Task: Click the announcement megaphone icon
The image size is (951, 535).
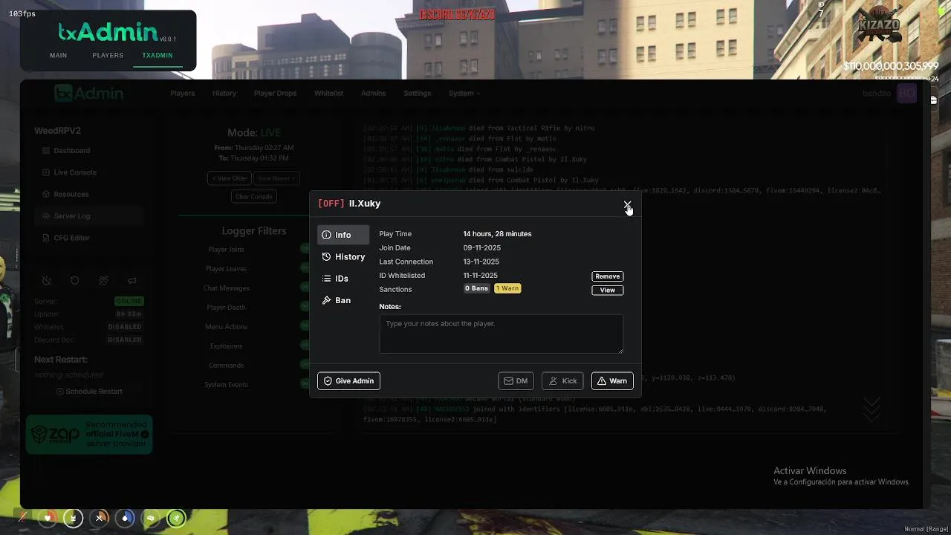Action: (x=132, y=281)
